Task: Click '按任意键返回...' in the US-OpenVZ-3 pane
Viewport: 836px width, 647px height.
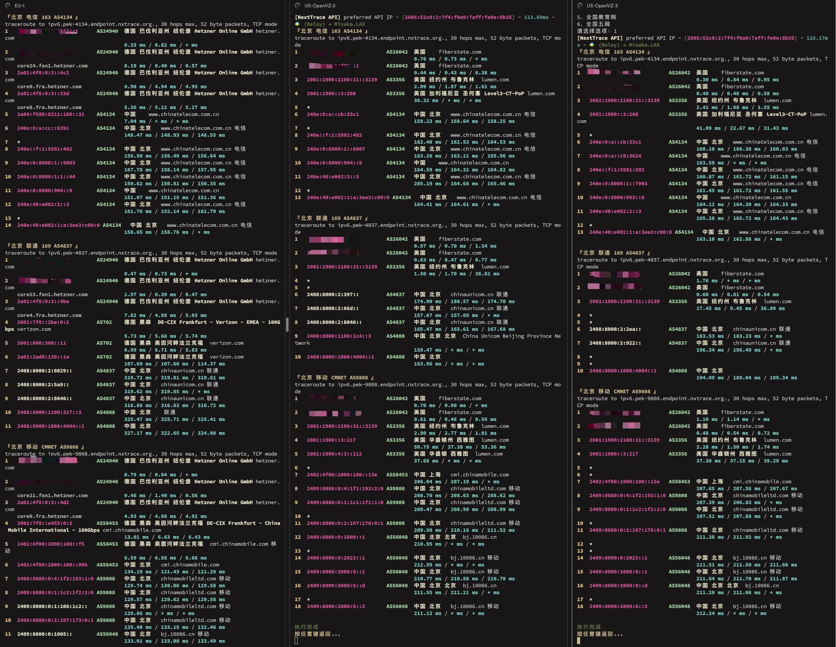Action: point(600,634)
